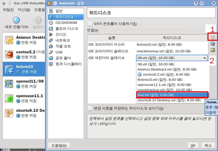
Task: Choose ubuntu8.10 Desktop.vdi from the disk list
Action: coord(173,100)
